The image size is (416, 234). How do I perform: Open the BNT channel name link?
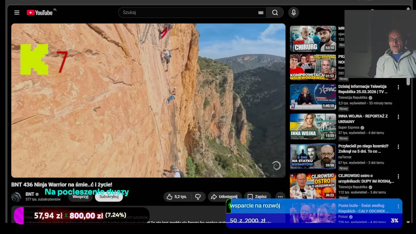click(x=30, y=194)
